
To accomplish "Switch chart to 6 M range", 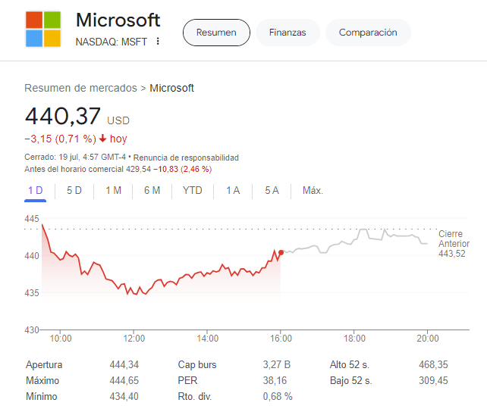I will [x=152, y=190].
